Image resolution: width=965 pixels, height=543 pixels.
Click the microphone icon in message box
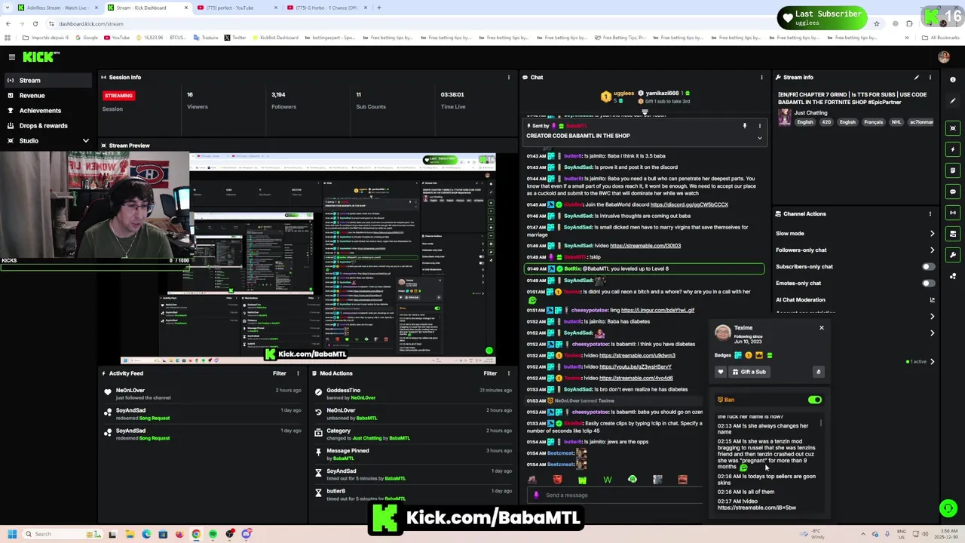click(536, 495)
